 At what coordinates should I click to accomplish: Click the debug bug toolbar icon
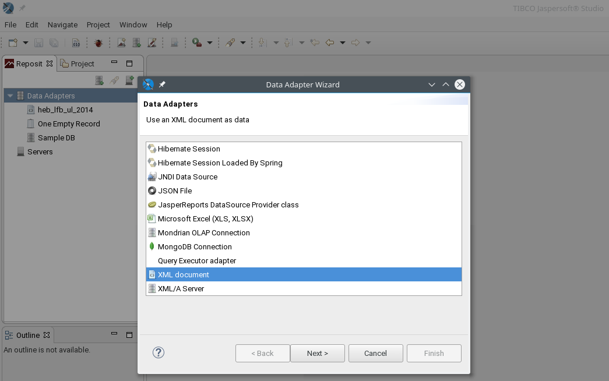pyautogui.click(x=98, y=43)
